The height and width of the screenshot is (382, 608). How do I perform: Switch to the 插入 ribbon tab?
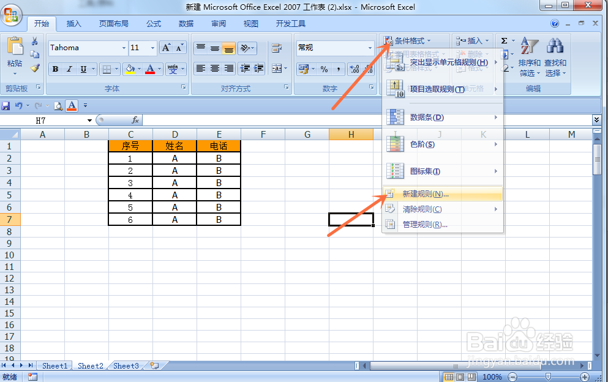73,24
